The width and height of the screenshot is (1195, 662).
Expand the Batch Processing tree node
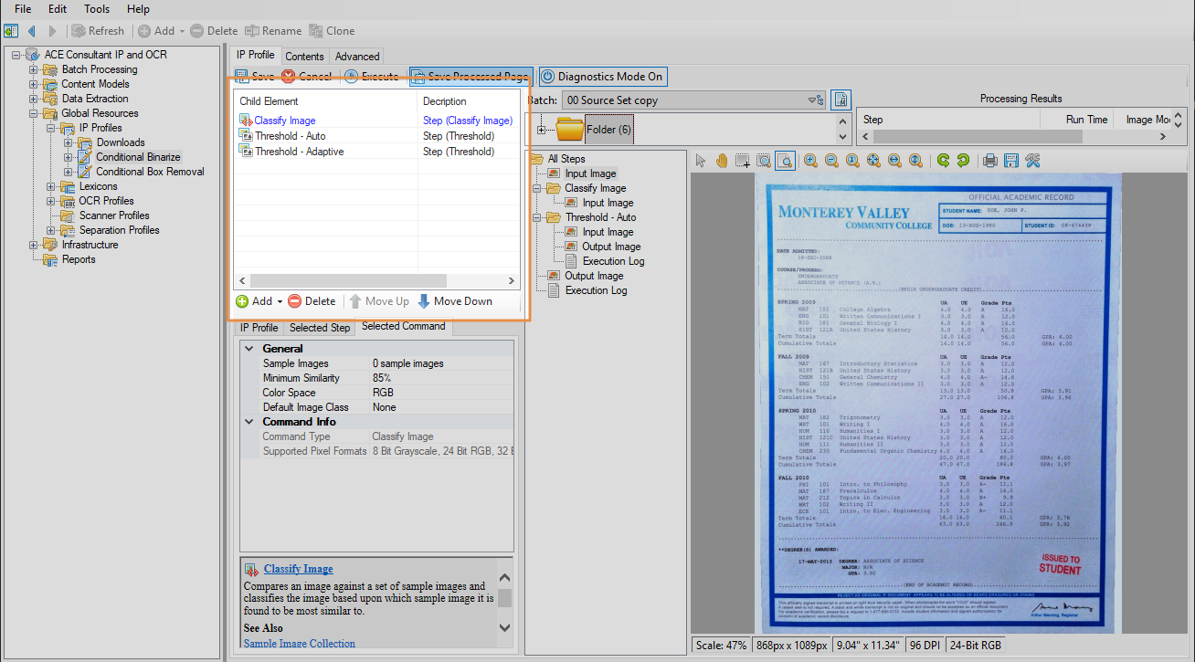[x=34, y=69]
